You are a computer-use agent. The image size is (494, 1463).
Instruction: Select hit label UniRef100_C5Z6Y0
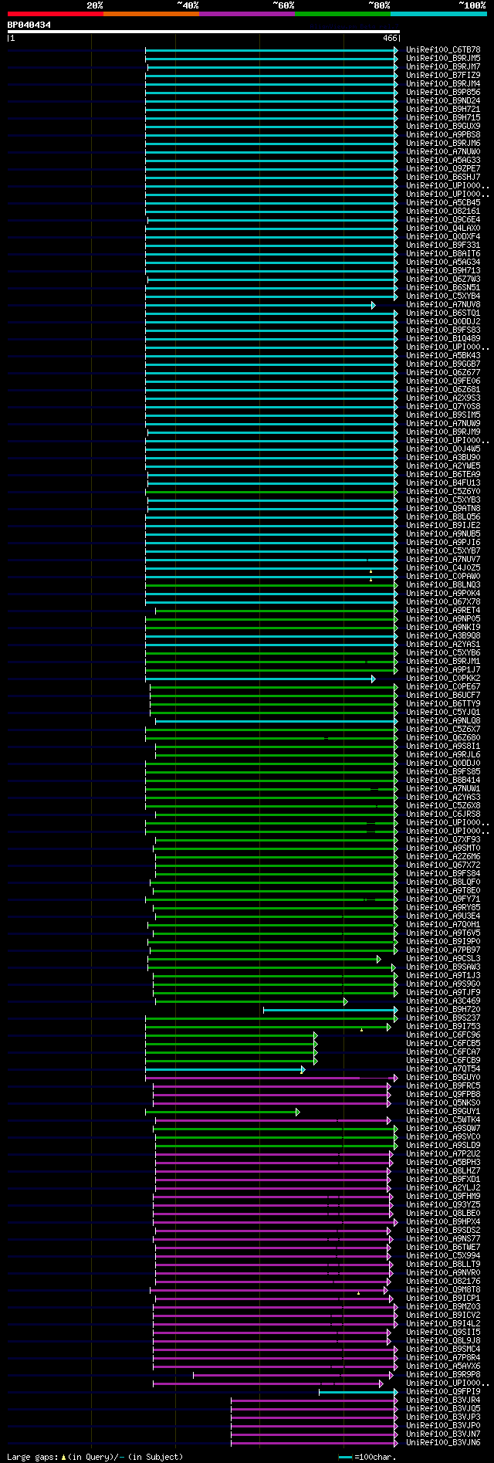coord(443,491)
